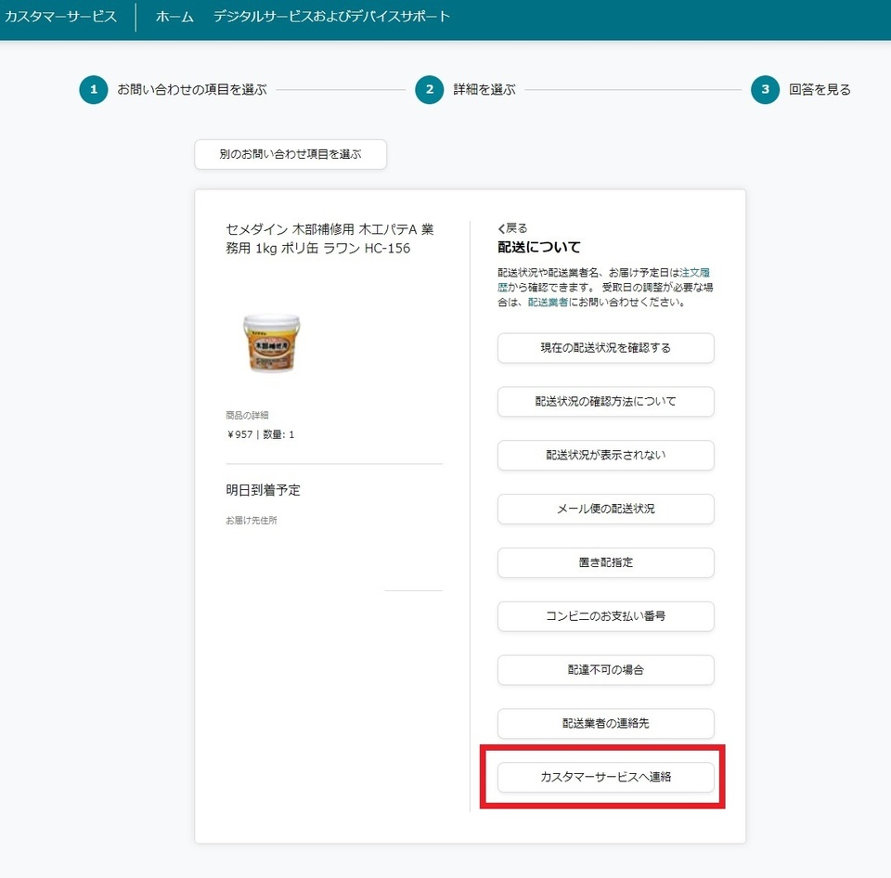Click 置き配指定 button

[606, 562]
